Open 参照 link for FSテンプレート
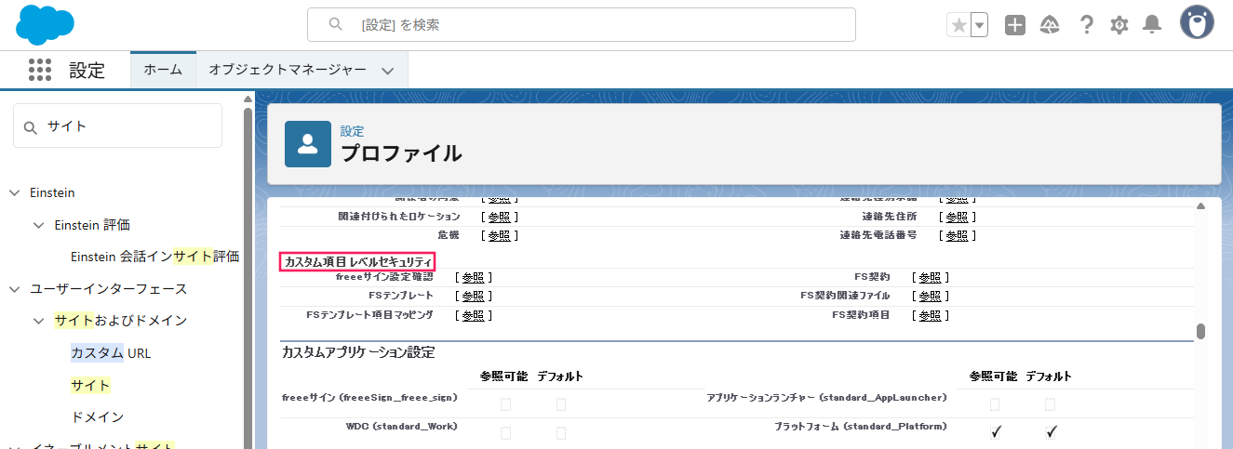The height and width of the screenshot is (449, 1233). click(473, 296)
